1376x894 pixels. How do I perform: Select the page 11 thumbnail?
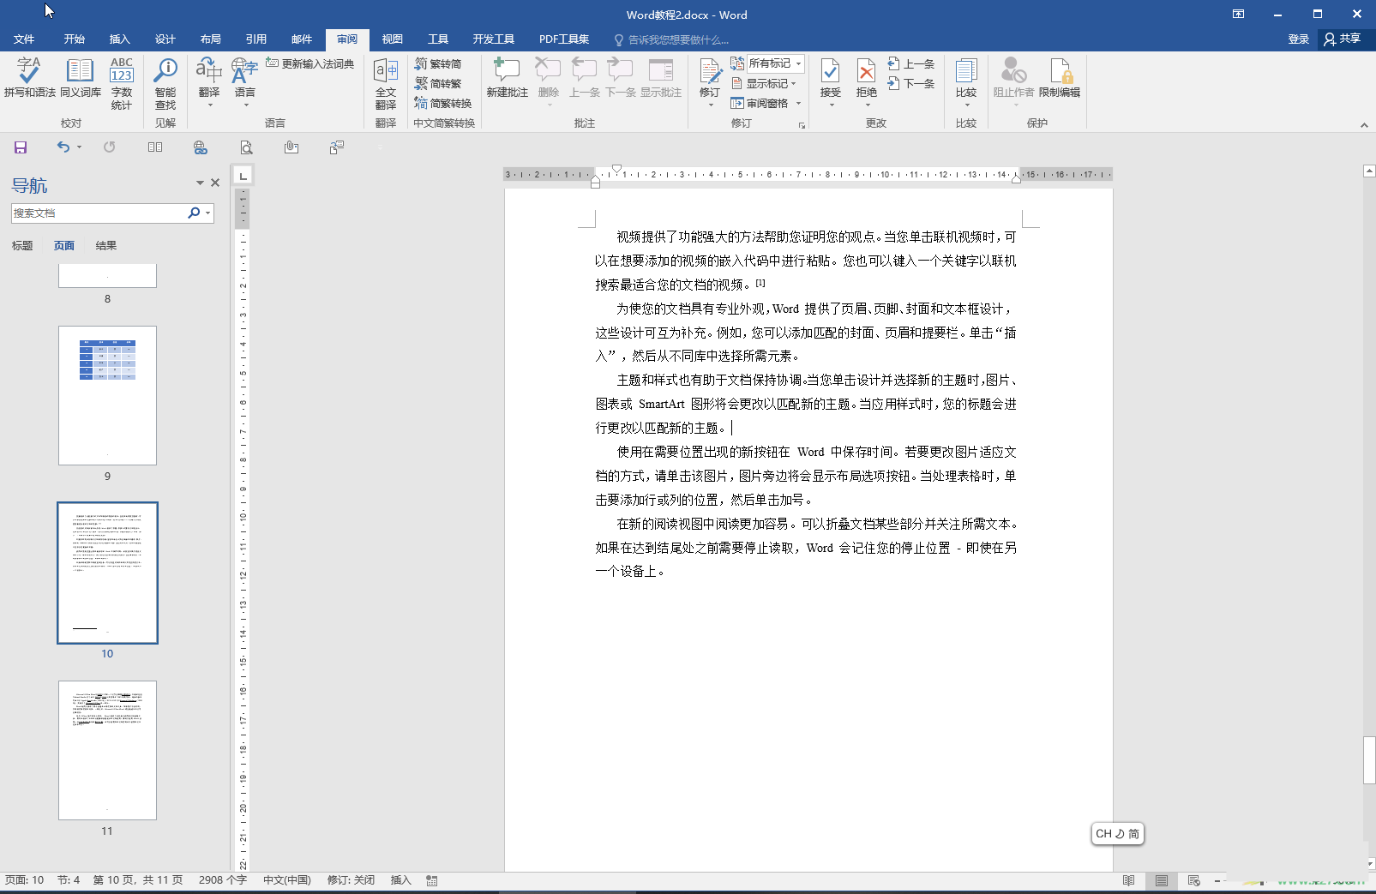coord(108,750)
